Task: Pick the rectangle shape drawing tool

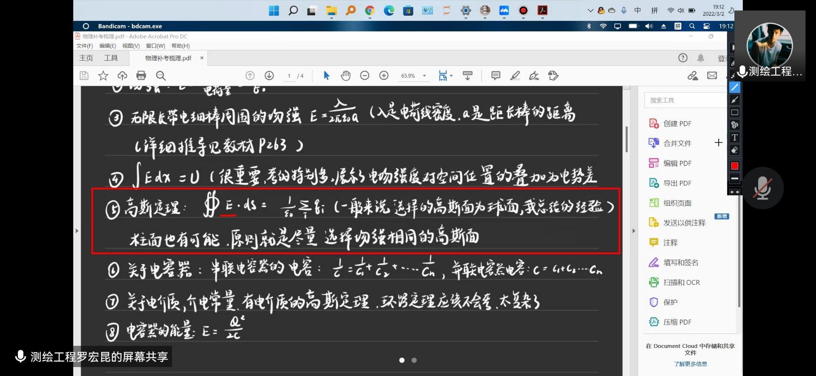Action: click(x=734, y=112)
